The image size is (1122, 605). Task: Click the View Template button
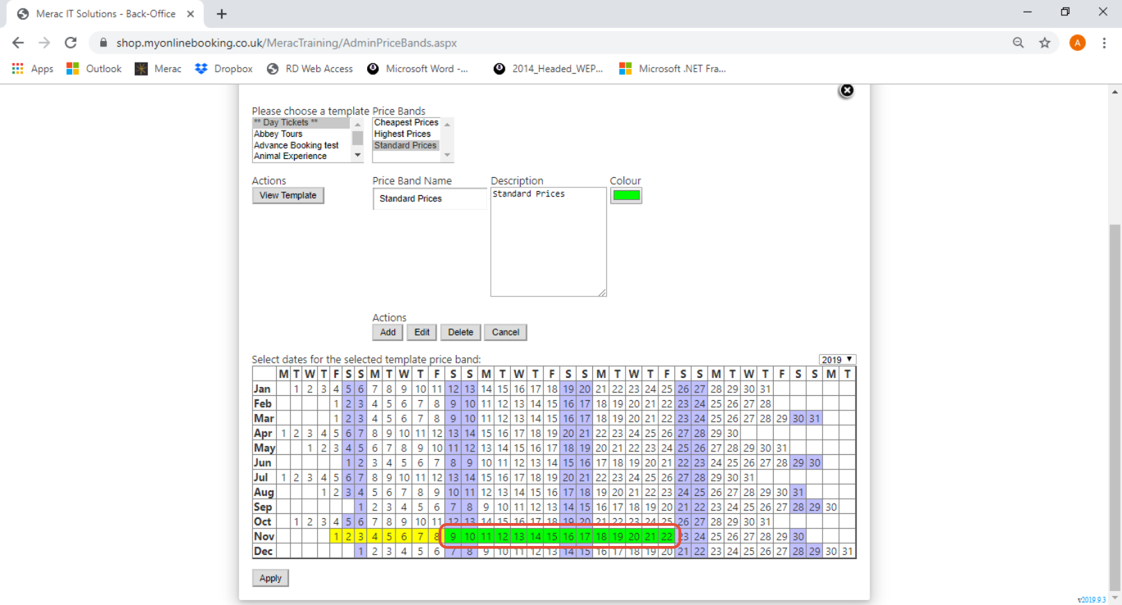point(288,196)
